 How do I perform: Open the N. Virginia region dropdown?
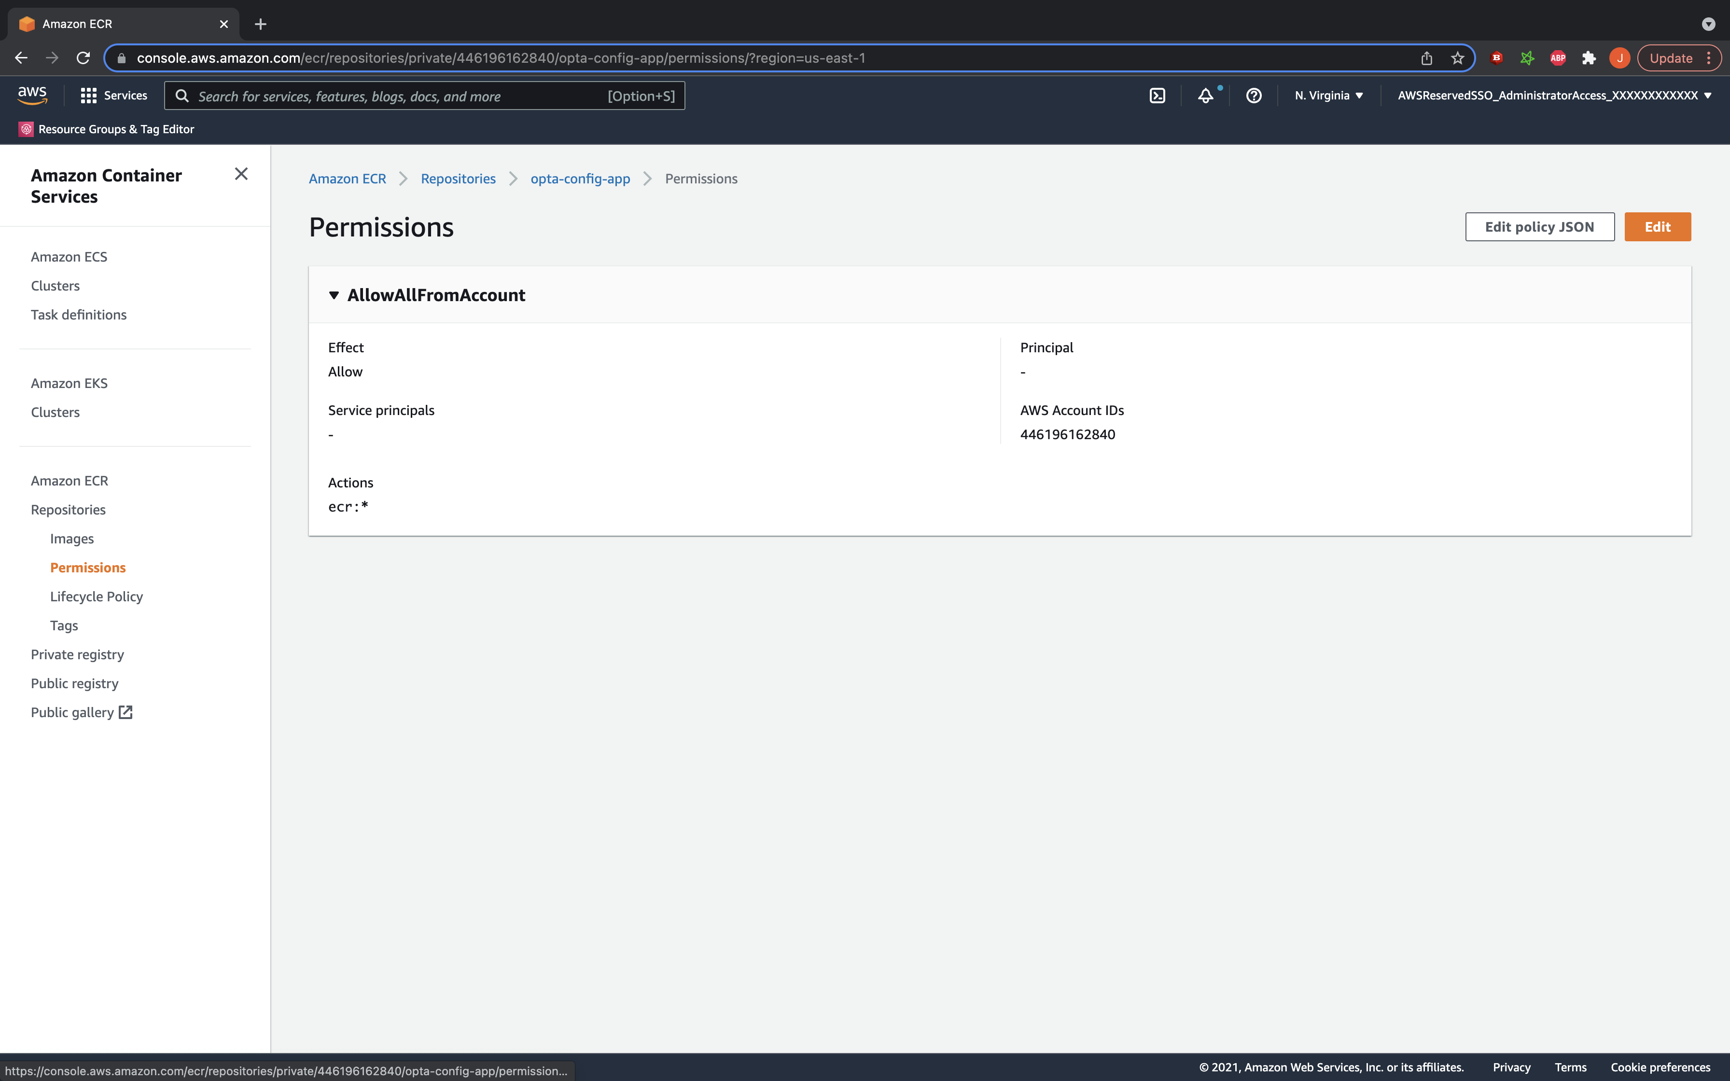(1328, 96)
